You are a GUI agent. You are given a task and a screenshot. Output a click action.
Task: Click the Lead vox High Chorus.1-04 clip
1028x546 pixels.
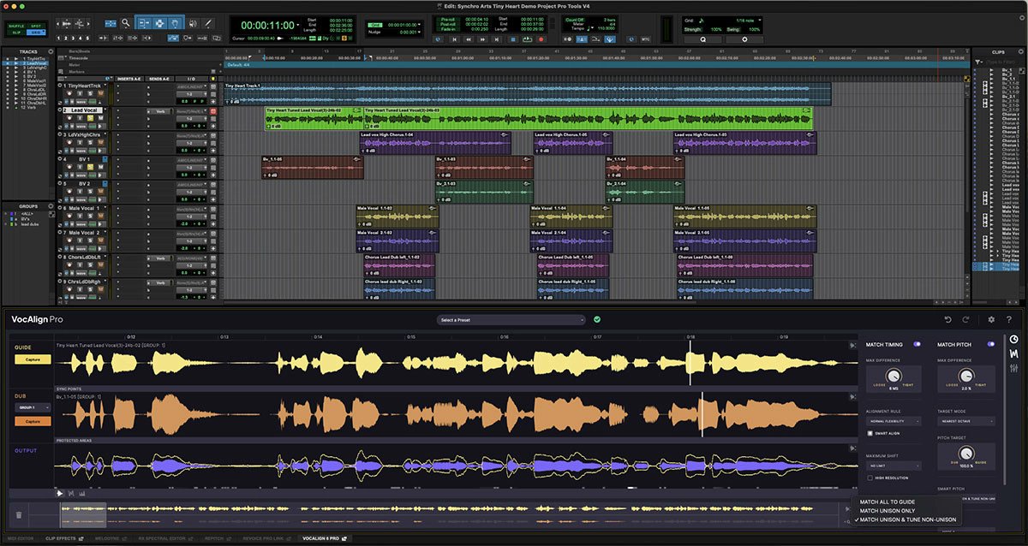[435, 143]
